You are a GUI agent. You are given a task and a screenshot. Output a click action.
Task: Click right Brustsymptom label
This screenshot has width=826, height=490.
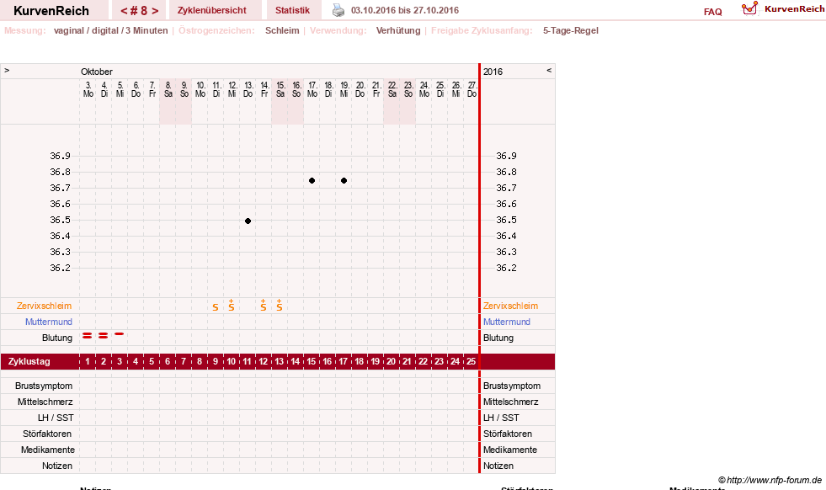point(511,386)
